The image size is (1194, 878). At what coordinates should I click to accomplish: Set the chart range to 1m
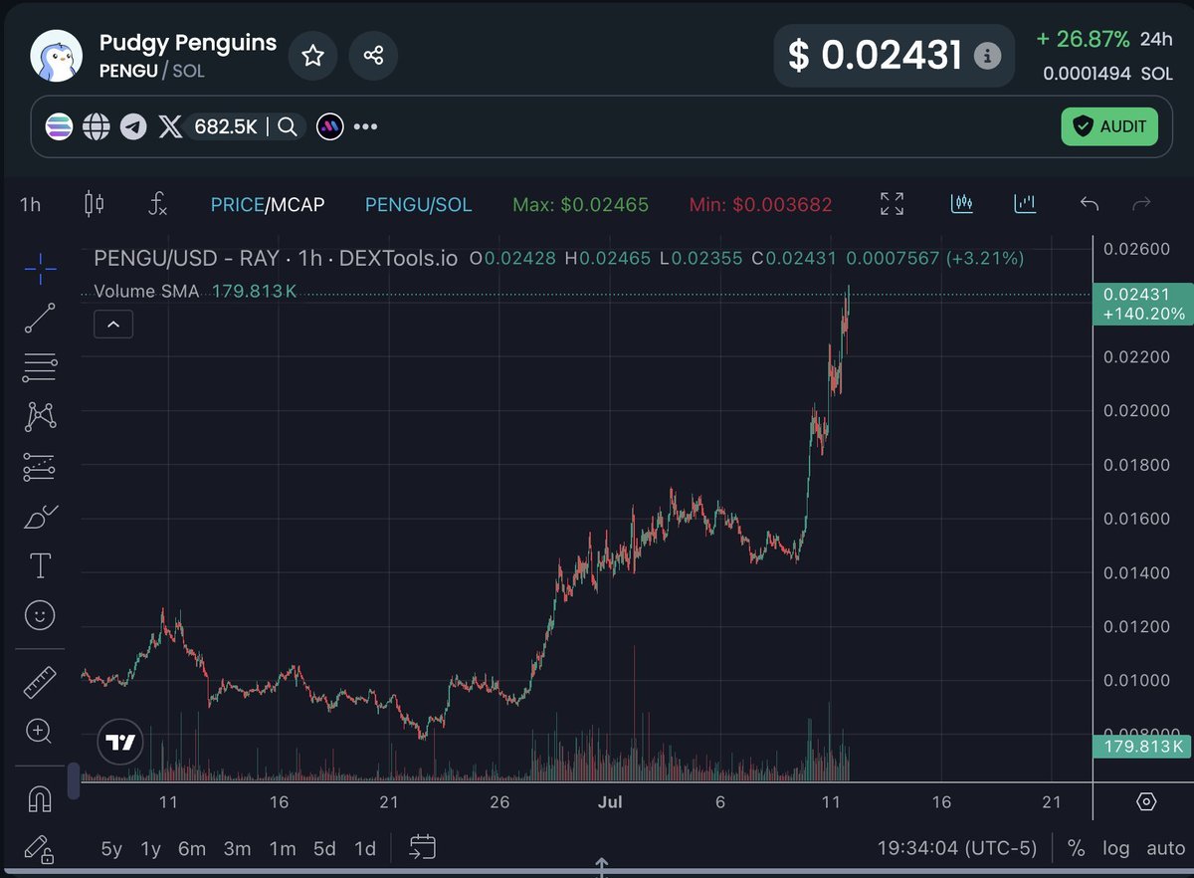[x=283, y=849]
